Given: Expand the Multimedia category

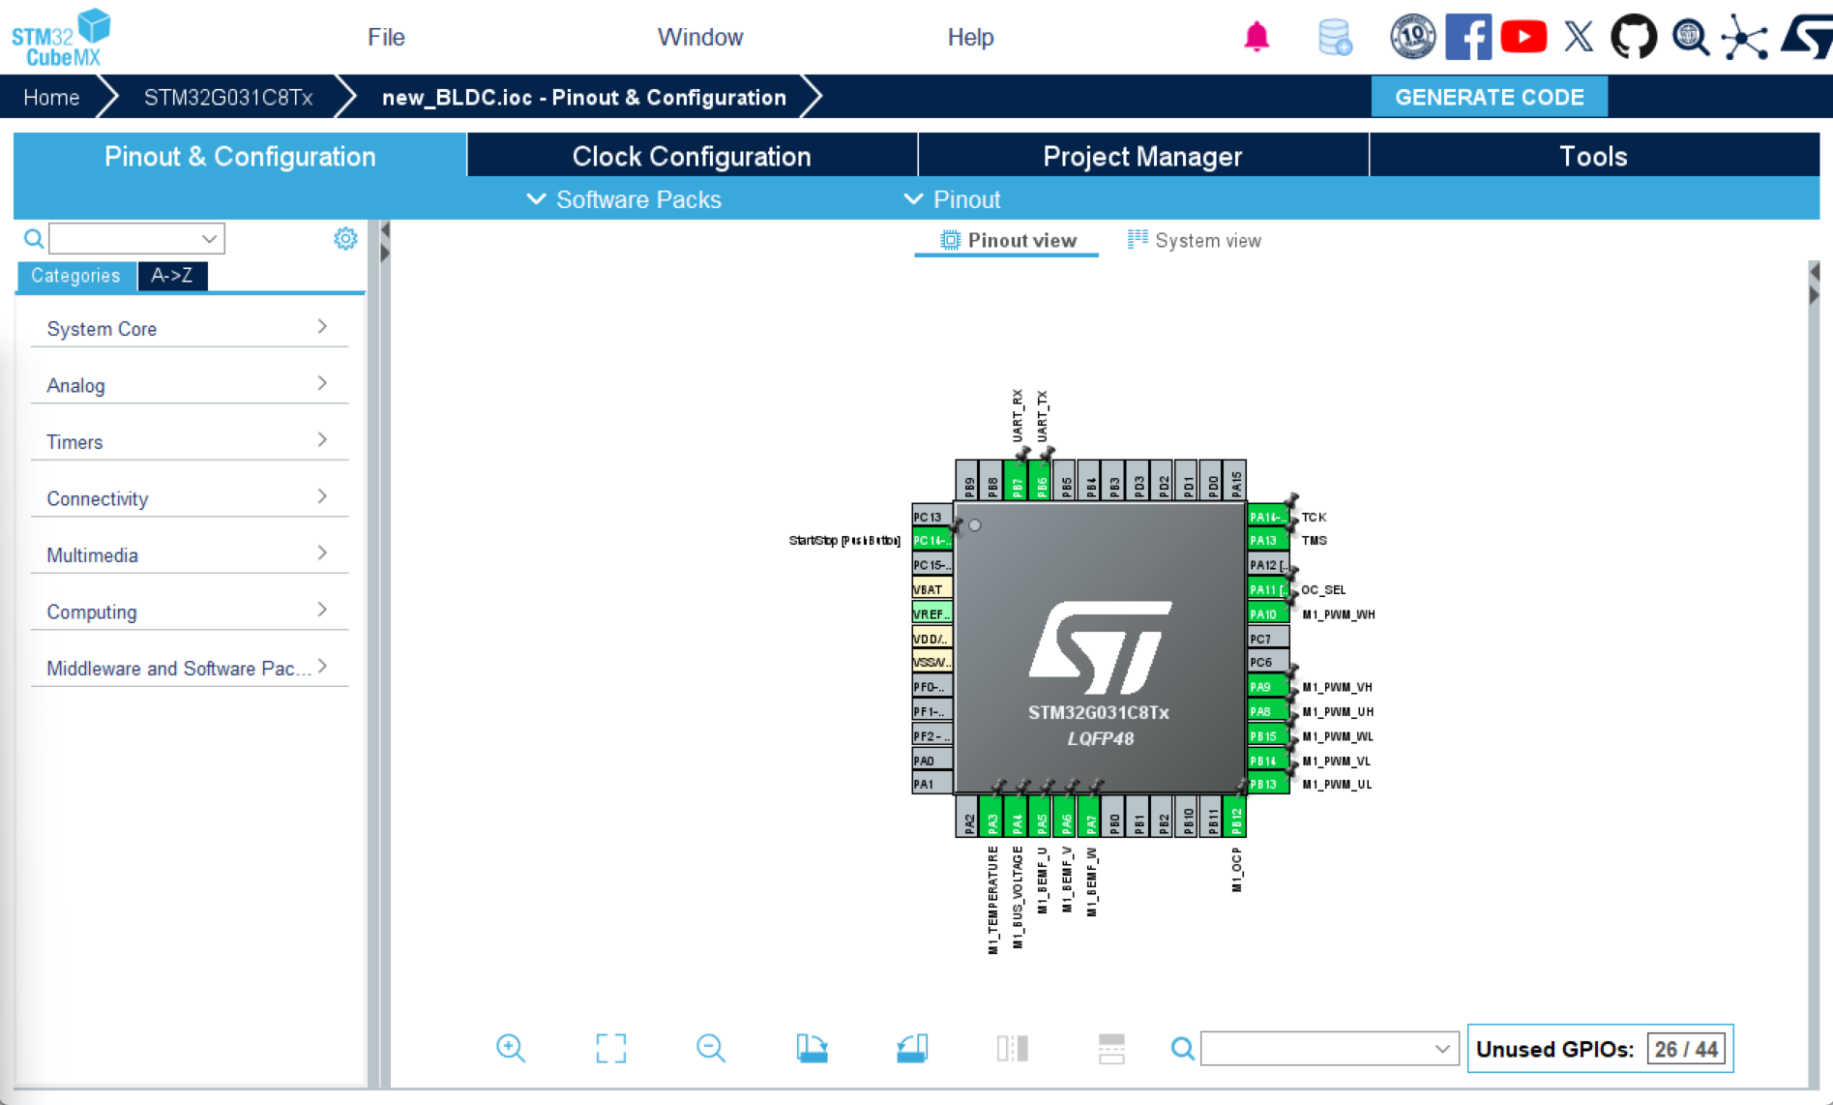Looking at the screenshot, I should [x=189, y=554].
